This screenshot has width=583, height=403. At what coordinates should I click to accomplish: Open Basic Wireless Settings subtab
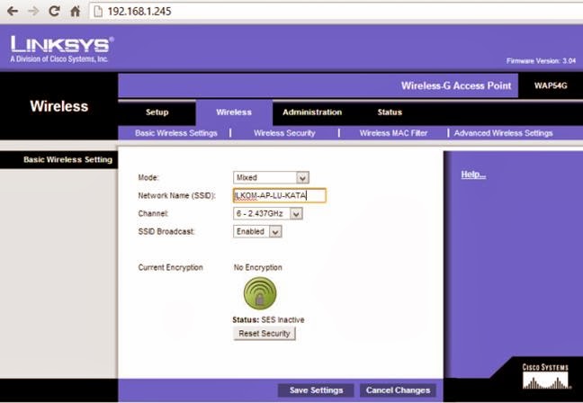(x=175, y=133)
